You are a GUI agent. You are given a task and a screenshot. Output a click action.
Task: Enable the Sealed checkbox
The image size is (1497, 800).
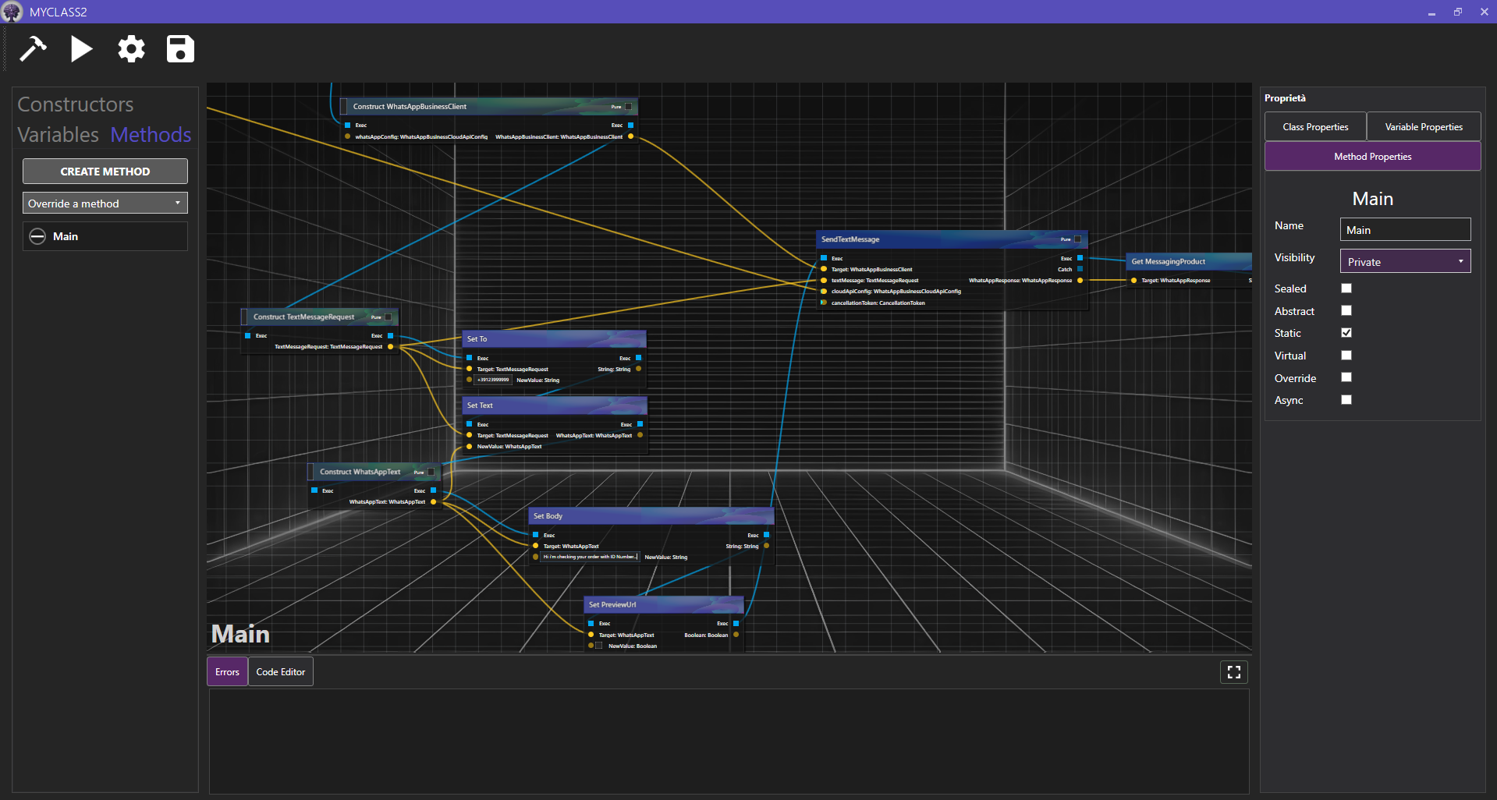1346,288
